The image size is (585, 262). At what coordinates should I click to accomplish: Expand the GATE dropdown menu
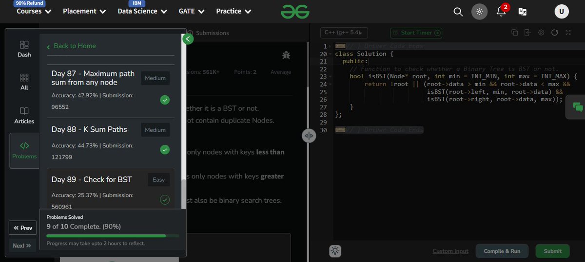point(192,11)
